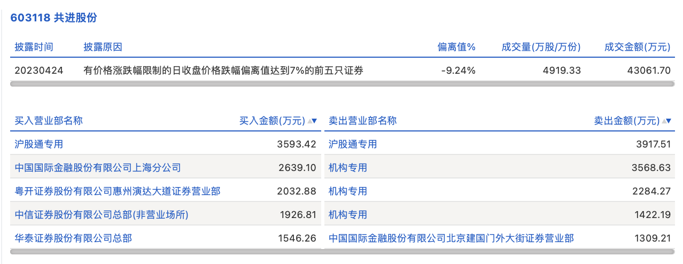
Task: Open 粤开证券惠州演达大道证券营业部 link
Action: pyautogui.click(x=118, y=191)
